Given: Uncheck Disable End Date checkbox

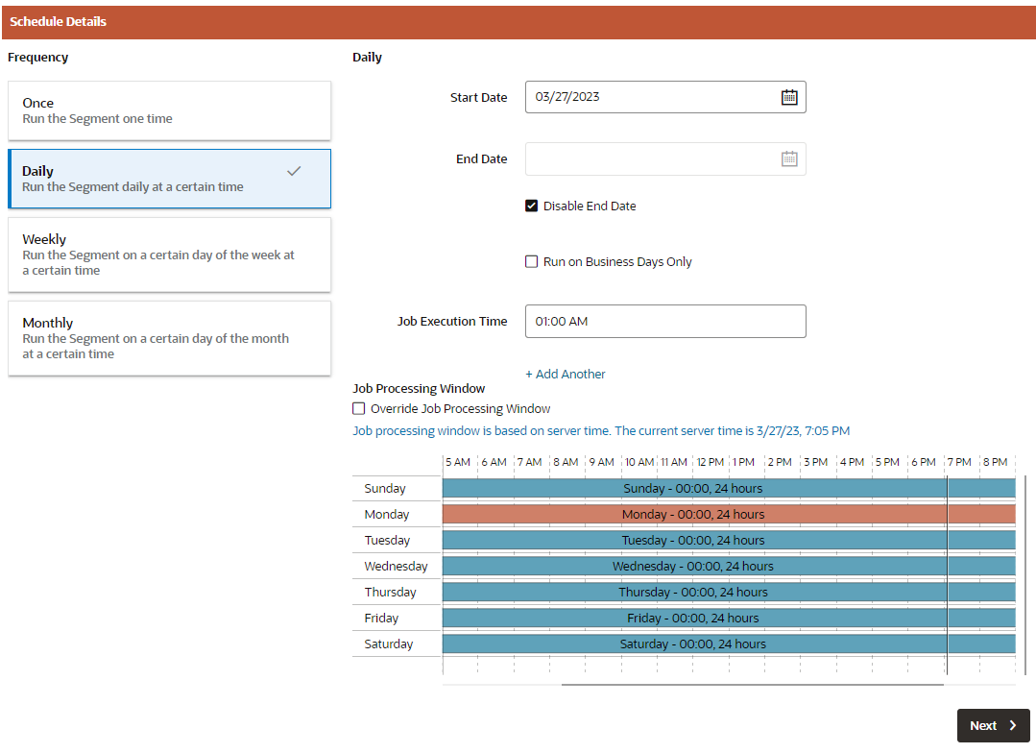Looking at the screenshot, I should click(x=531, y=206).
